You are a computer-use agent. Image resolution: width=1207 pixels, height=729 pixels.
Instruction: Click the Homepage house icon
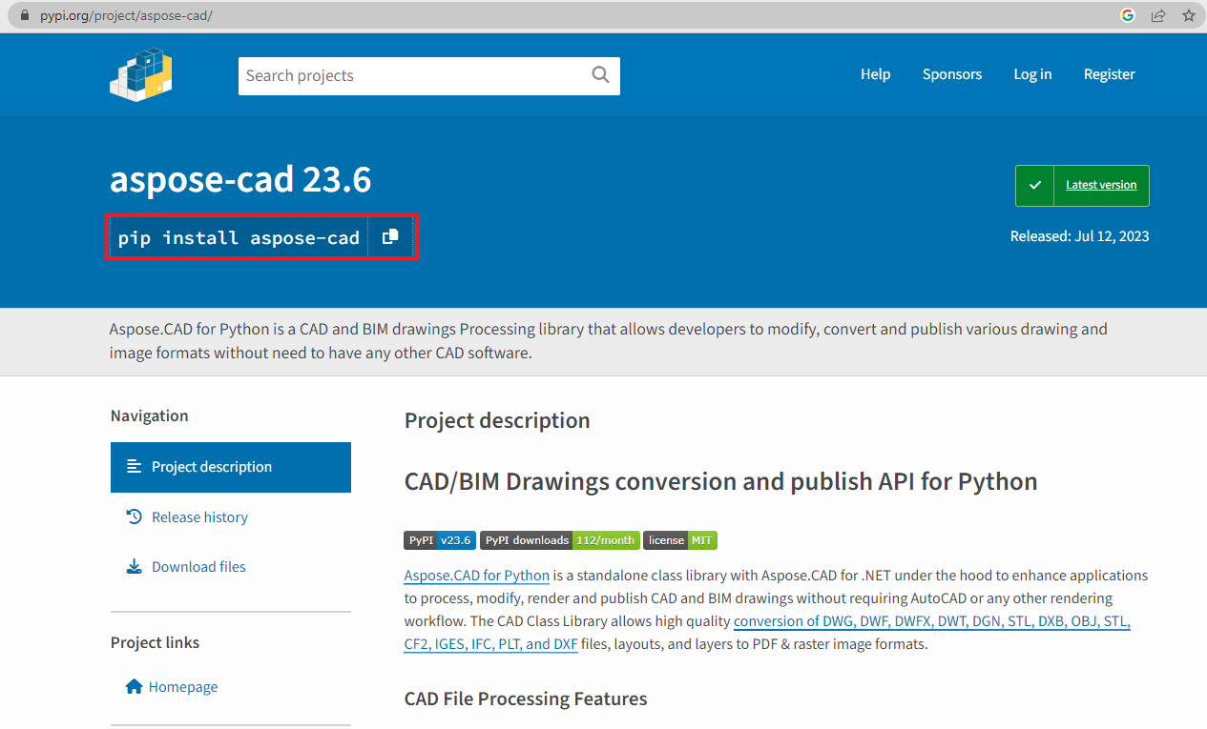tap(134, 686)
